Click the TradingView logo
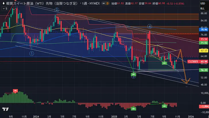 click(5, 109)
